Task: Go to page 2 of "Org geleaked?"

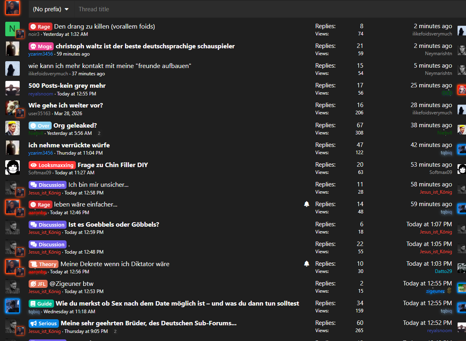Action: [x=99, y=133]
